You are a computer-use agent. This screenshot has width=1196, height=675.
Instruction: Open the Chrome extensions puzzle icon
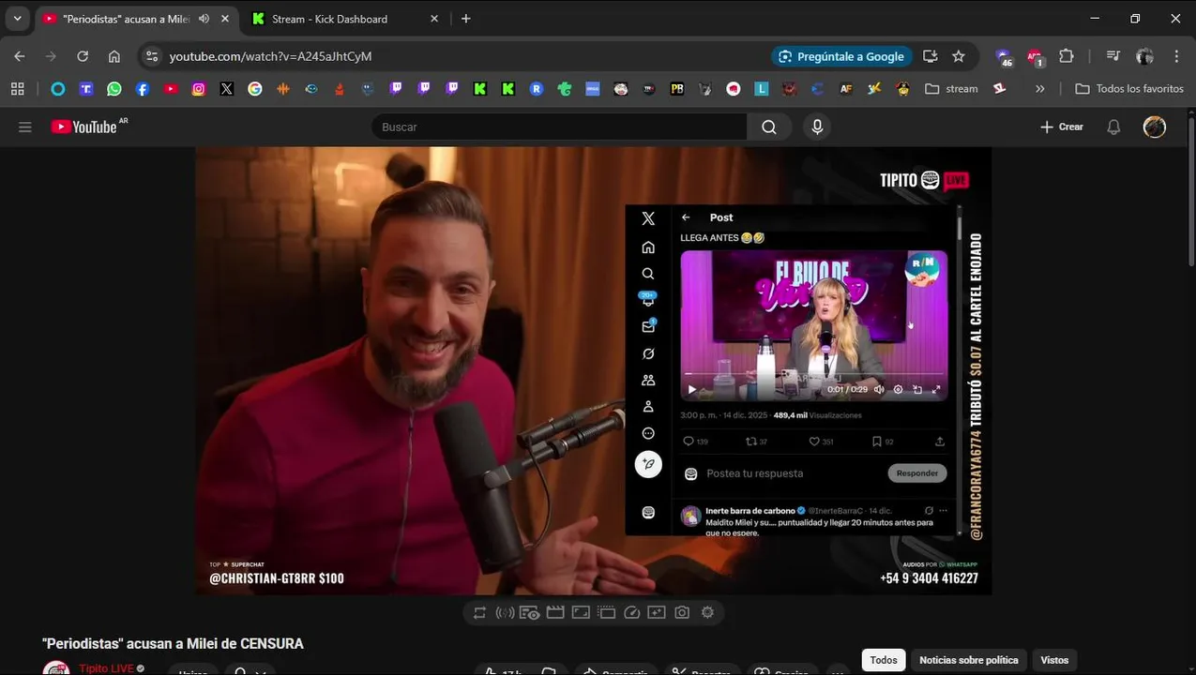click(1067, 56)
